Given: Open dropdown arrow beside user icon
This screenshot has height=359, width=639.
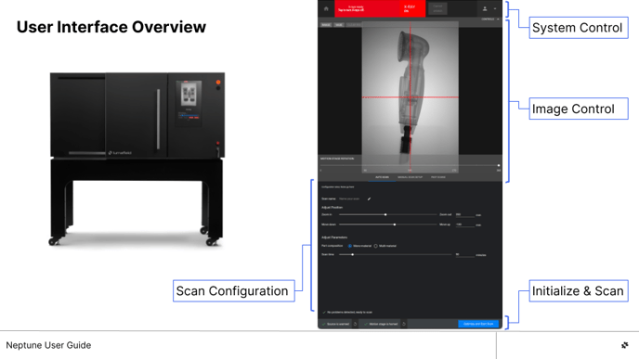Looking at the screenshot, I should (495, 8).
